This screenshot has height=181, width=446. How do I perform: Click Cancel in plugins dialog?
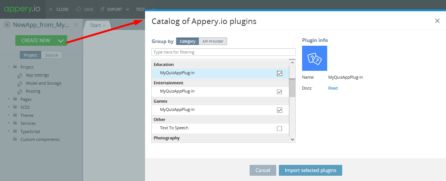coord(263,170)
